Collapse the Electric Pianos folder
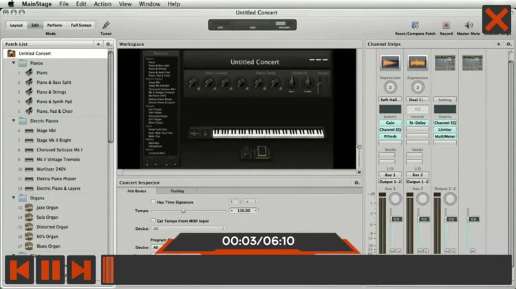 click(x=14, y=121)
